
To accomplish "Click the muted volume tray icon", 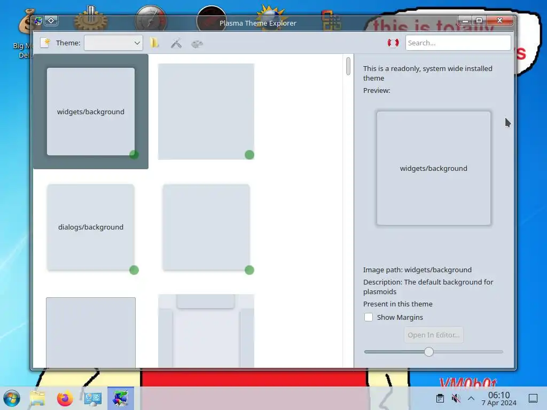I will tap(456, 398).
